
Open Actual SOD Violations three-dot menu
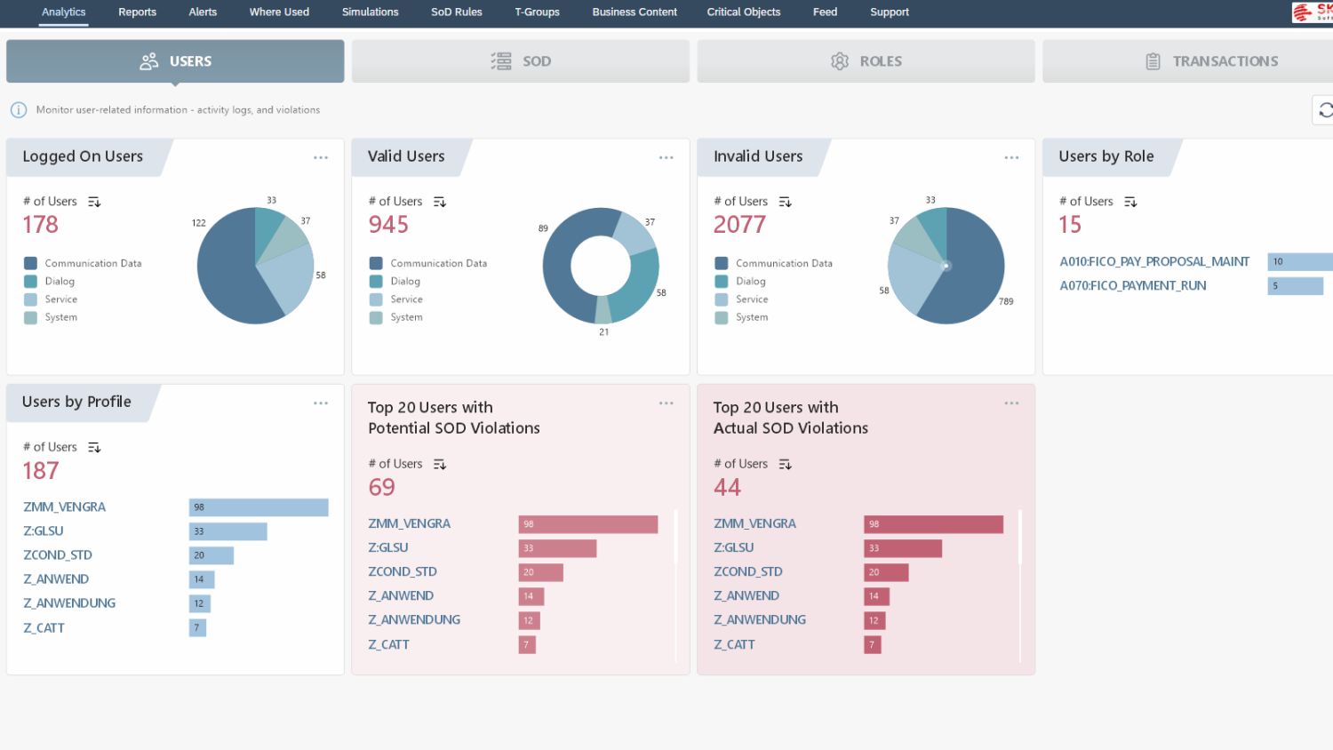[1011, 403]
